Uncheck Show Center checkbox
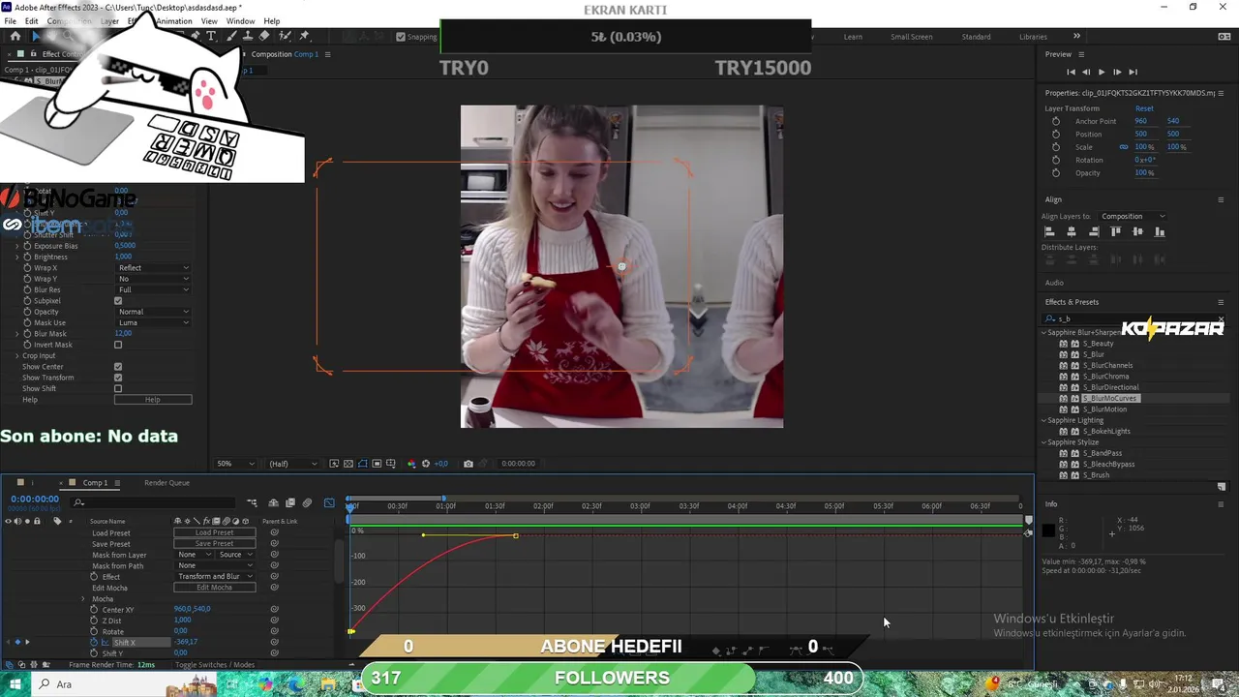The width and height of the screenshot is (1239, 697). tap(118, 367)
